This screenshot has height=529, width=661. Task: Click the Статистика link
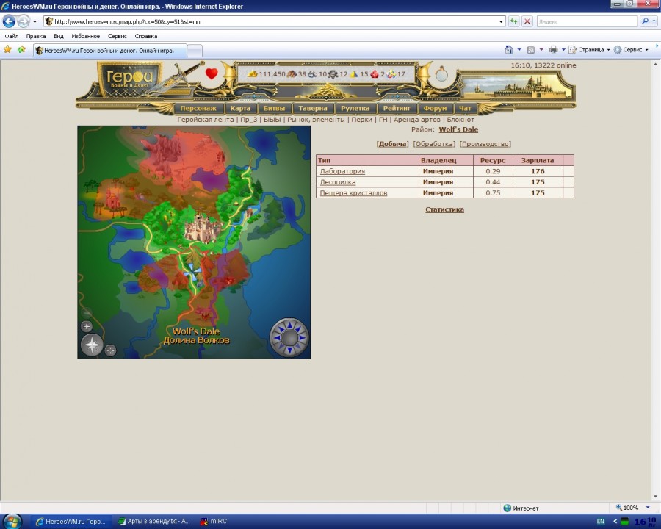445,209
